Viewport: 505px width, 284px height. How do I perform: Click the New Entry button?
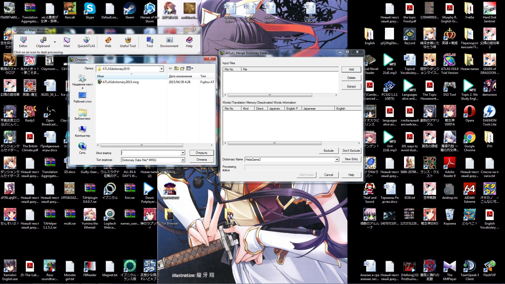[x=351, y=159]
